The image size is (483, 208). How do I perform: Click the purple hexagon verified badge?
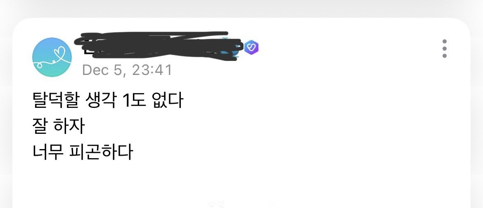point(252,48)
